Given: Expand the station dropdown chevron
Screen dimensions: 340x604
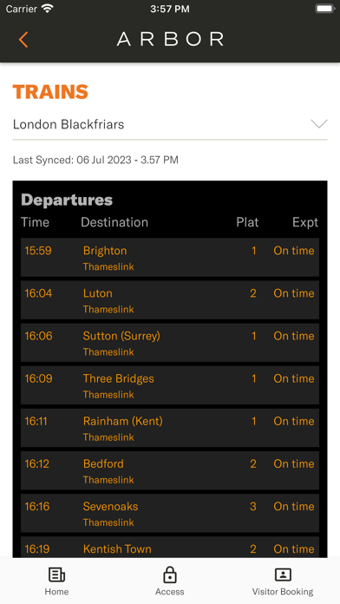Looking at the screenshot, I should pos(319,124).
